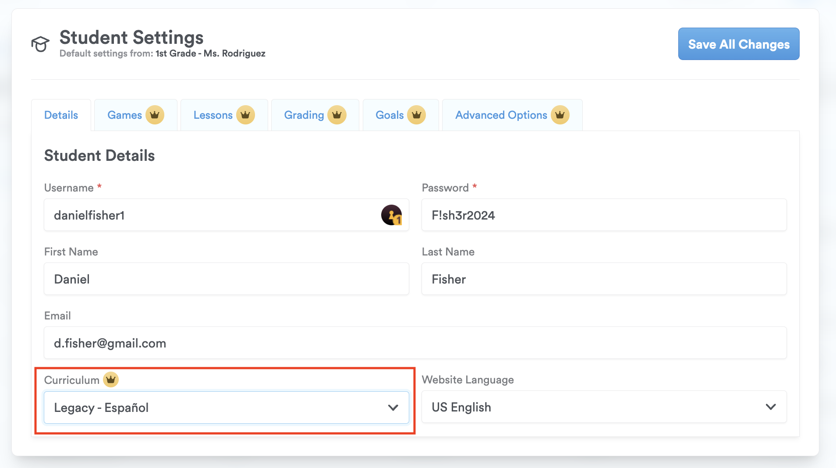Image resolution: width=836 pixels, height=468 pixels.
Task: Click the crown icon on Advanced Options tab
Action: (x=560, y=115)
